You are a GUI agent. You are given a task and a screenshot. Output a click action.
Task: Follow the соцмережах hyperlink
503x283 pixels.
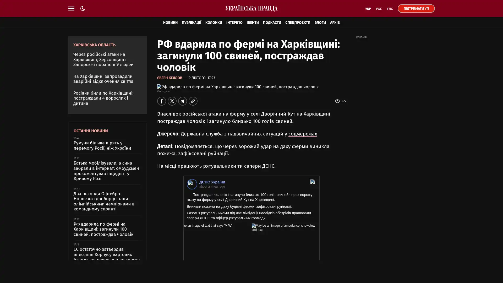point(302,134)
